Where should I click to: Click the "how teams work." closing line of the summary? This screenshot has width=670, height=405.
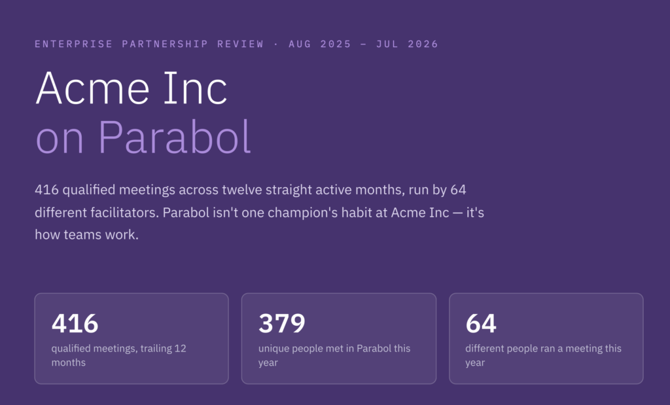[87, 234]
